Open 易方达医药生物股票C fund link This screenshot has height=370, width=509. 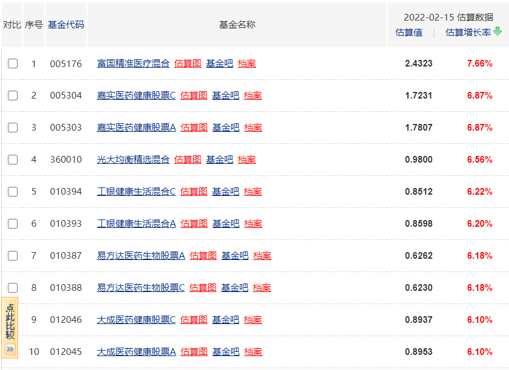click(x=141, y=288)
